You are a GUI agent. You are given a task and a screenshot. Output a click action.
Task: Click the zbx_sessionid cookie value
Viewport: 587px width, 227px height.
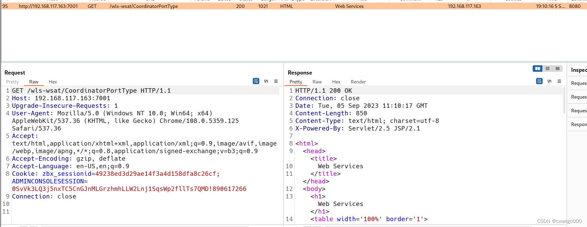tap(155, 174)
